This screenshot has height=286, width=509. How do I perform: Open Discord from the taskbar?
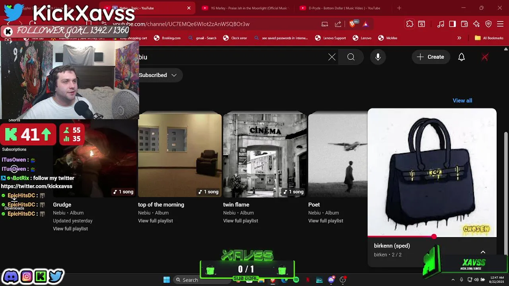331,280
